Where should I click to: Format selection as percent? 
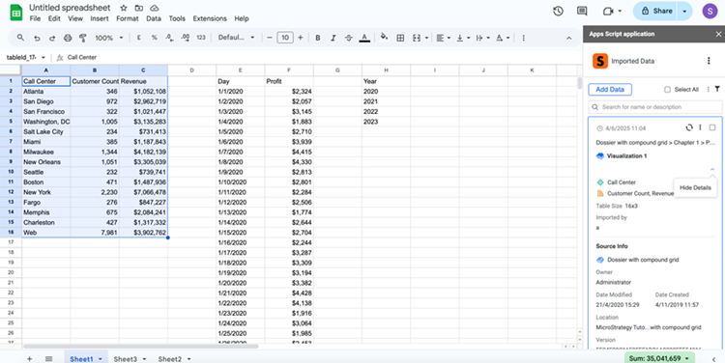pos(155,38)
